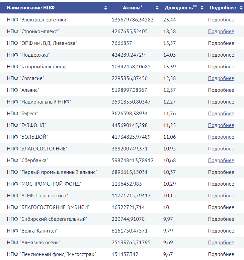Click the Наименование НПФ column header
The width and height of the screenshot is (244, 260).
tap(31, 8)
